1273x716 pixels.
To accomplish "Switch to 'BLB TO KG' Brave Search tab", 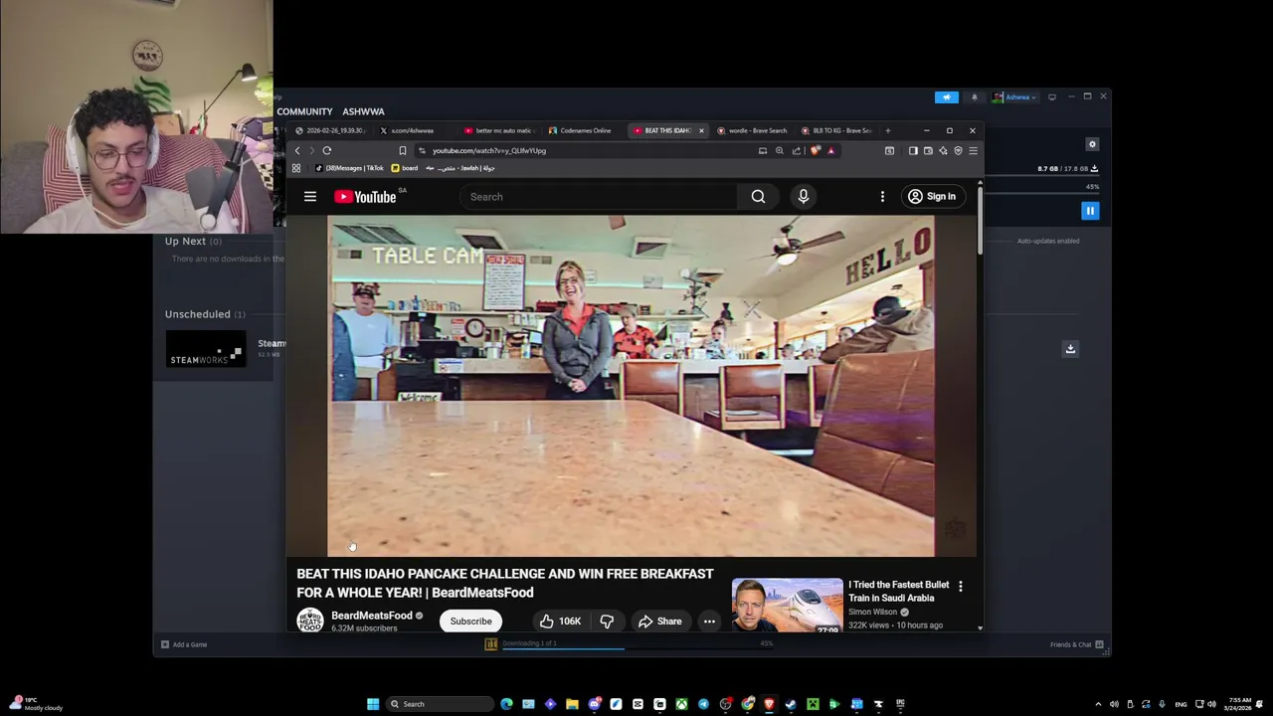I will coord(837,130).
